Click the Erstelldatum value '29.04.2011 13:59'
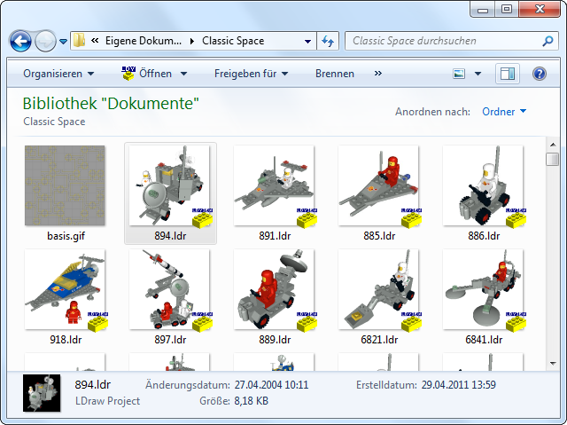Viewport: 567px width, 425px height. tap(459, 385)
